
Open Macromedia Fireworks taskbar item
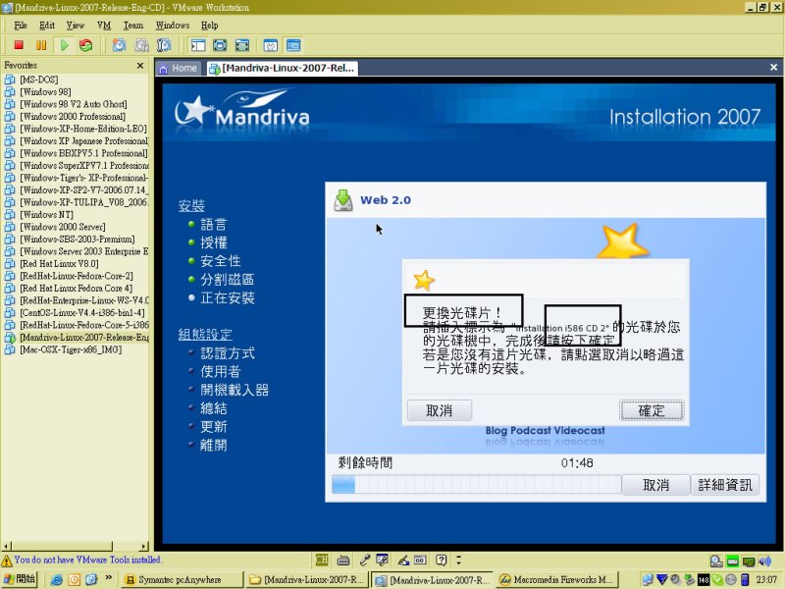pyautogui.click(x=557, y=580)
